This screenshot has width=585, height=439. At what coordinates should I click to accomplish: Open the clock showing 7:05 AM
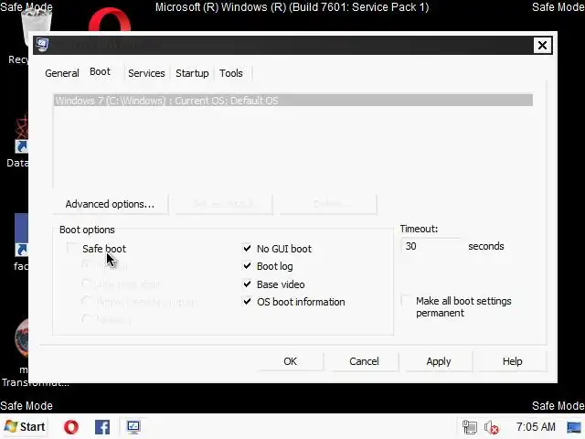pos(536,427)
